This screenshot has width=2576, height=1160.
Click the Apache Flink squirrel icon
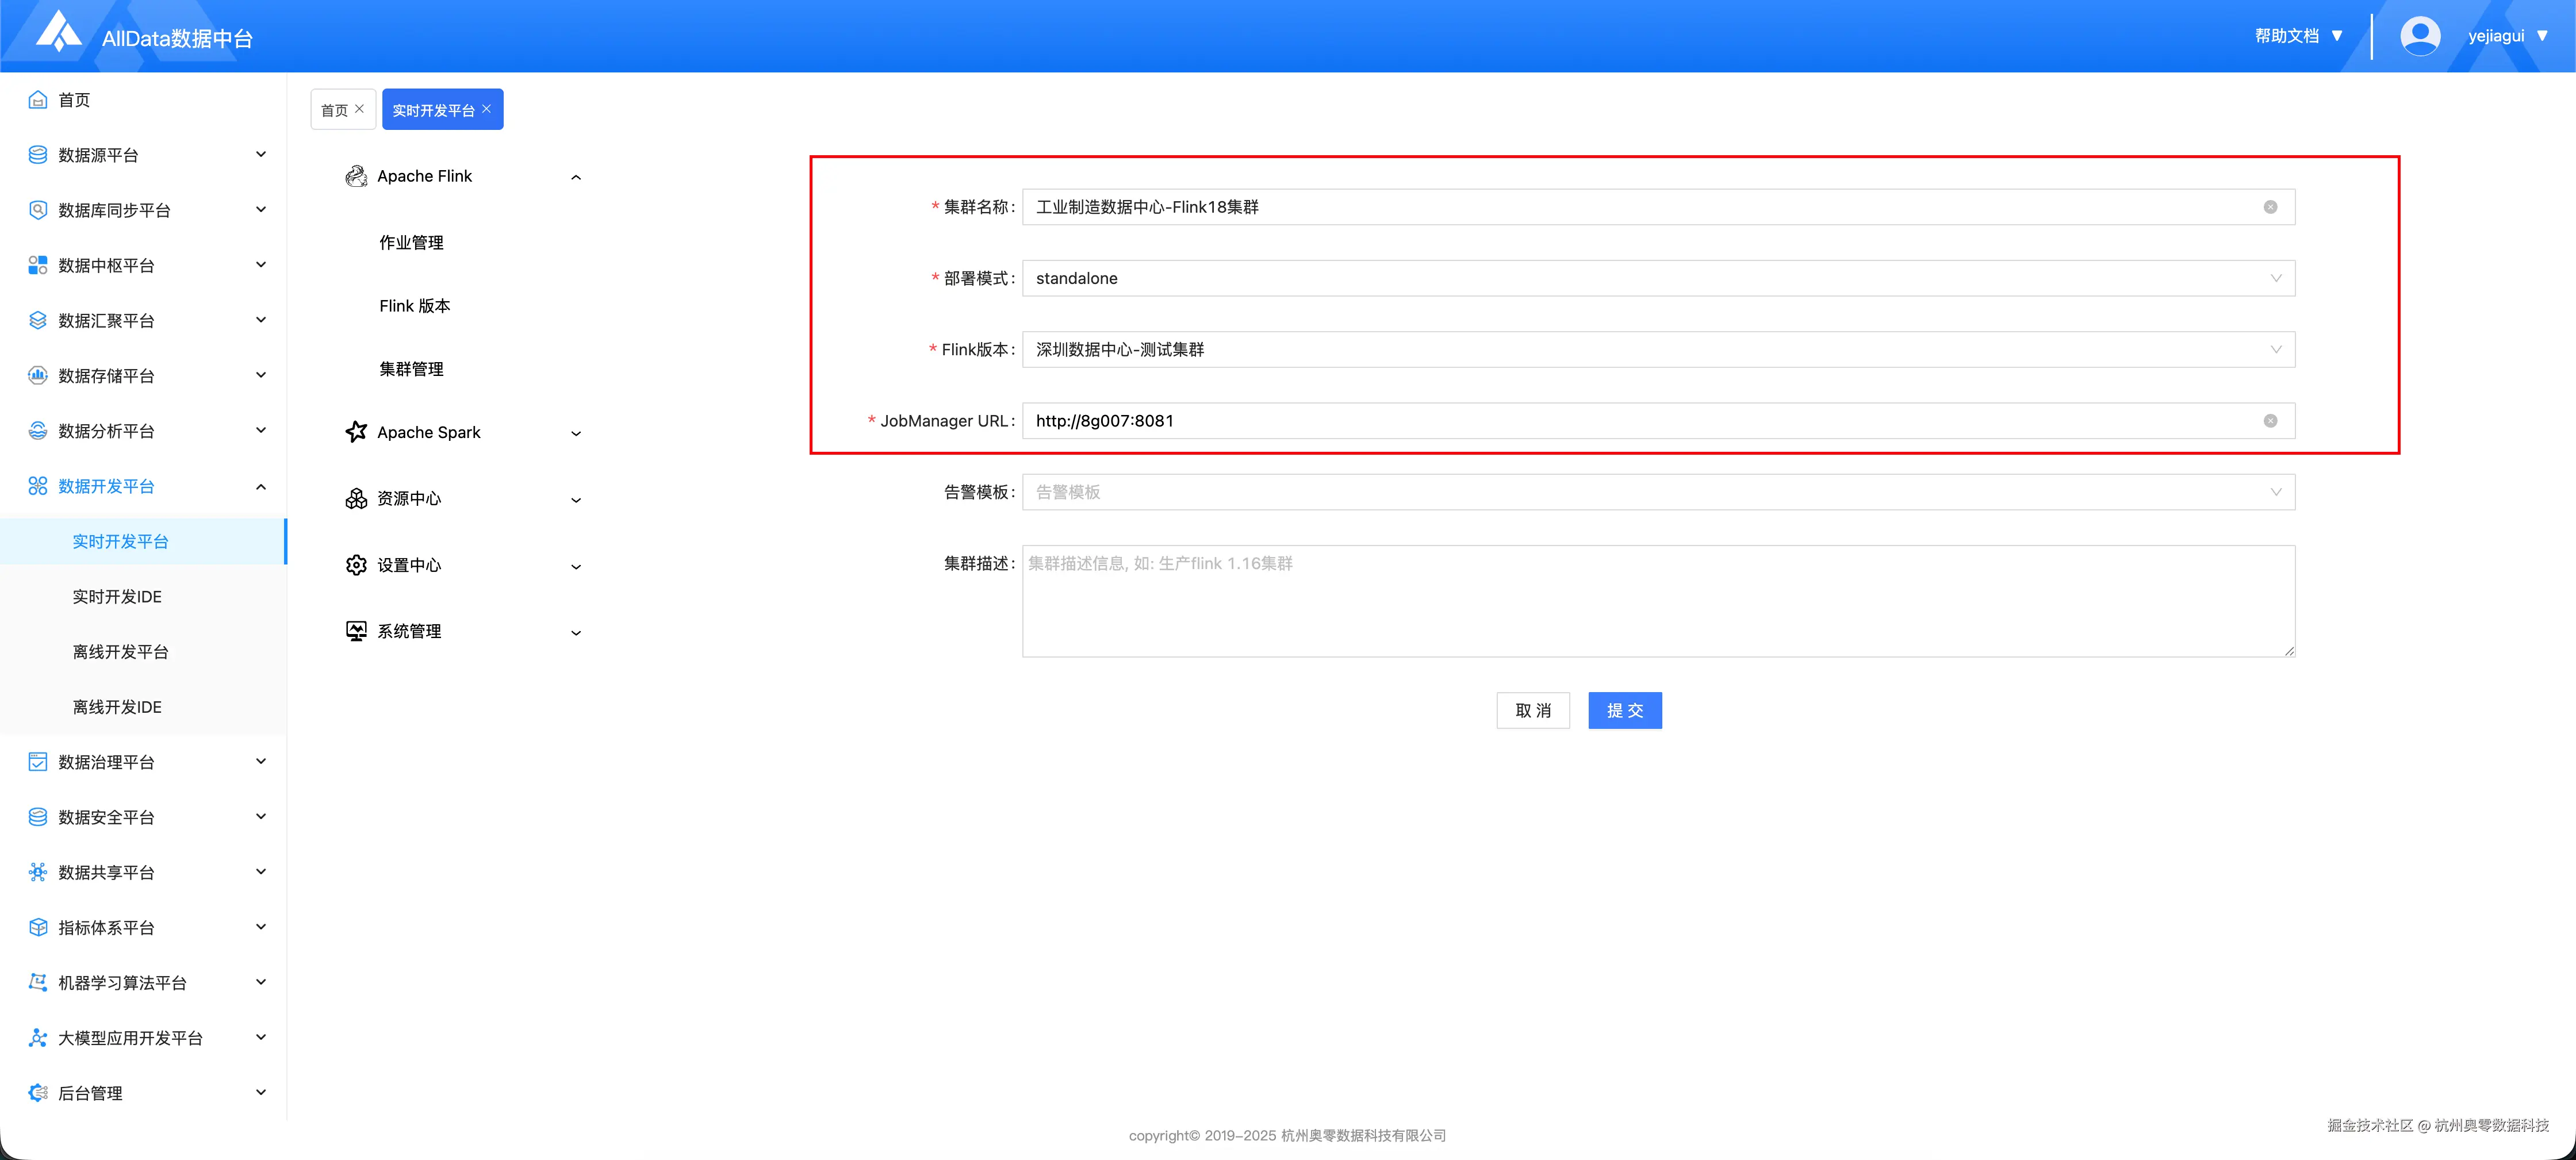(x=356, y=177)
